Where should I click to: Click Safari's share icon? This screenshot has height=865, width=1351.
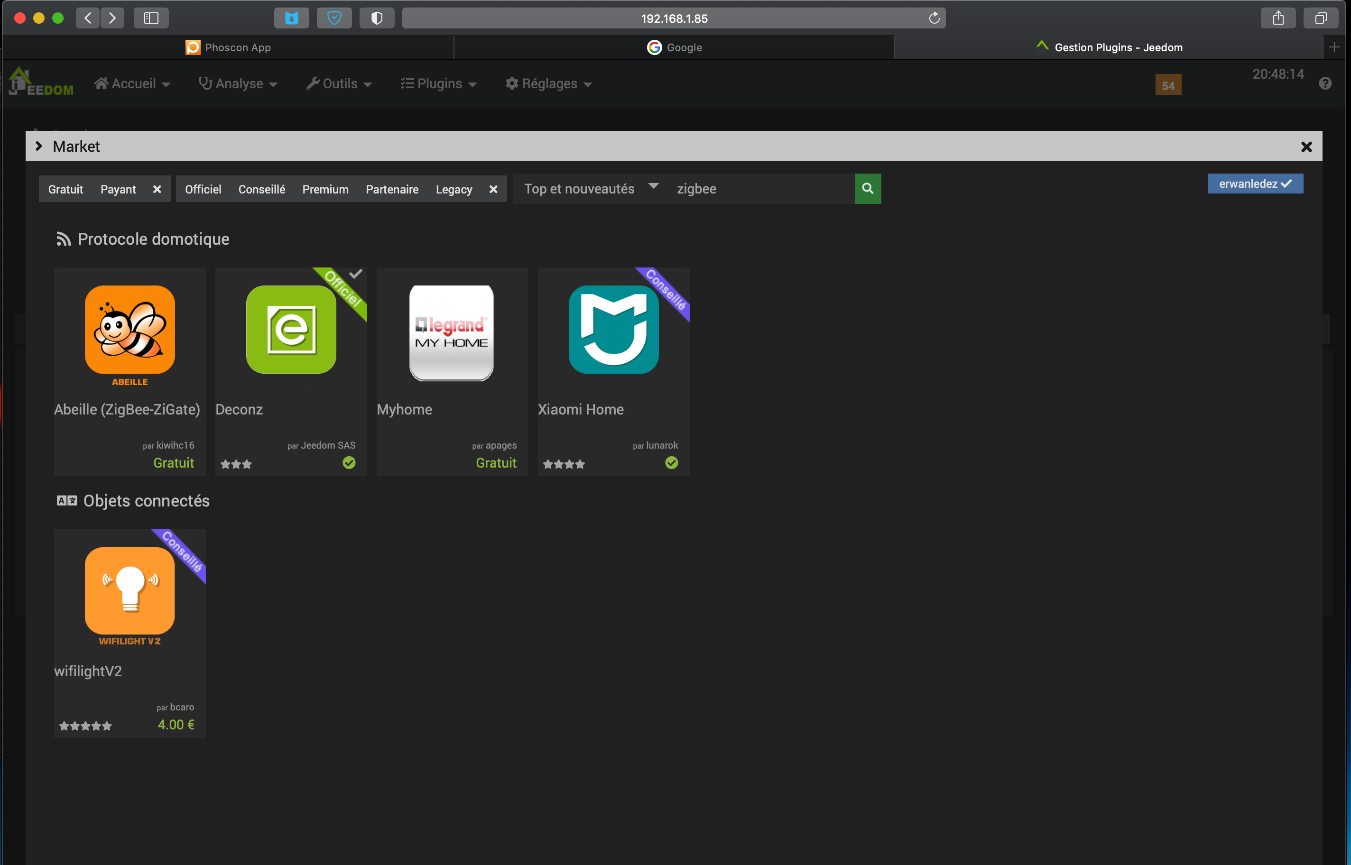point(1278,18)
